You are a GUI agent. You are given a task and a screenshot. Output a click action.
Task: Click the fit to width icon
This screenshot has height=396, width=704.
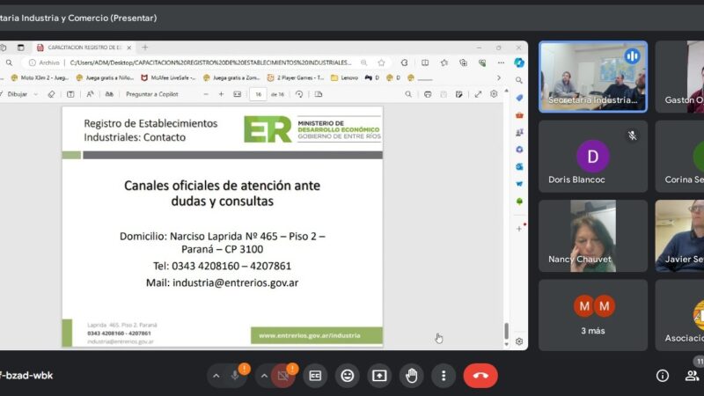237,94
